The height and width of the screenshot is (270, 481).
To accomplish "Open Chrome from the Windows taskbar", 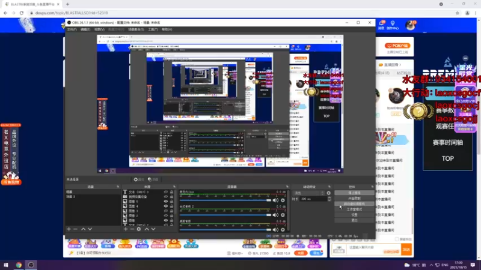I will (x=19, y=265).
